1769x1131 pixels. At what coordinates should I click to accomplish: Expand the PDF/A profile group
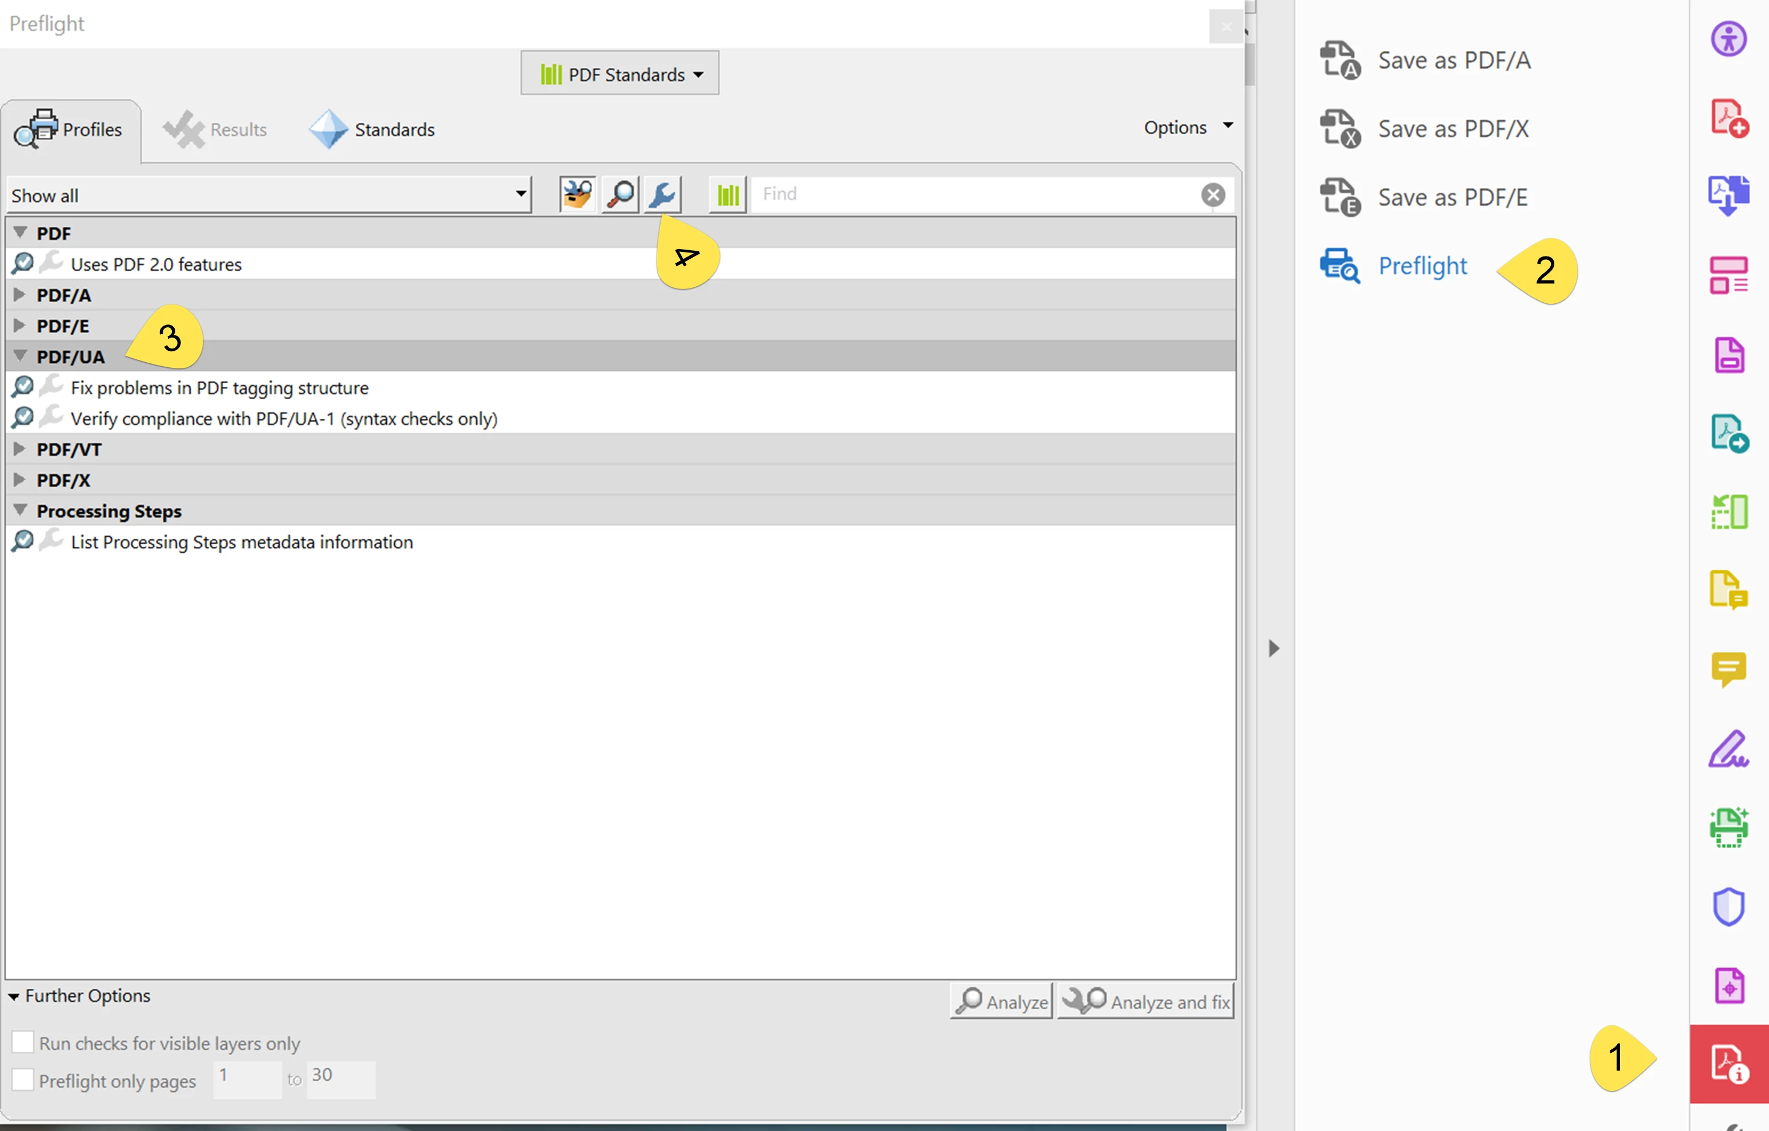tap(20, 295)
